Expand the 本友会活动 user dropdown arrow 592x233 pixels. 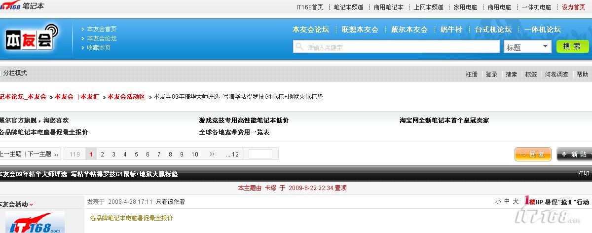coord(32,205)
